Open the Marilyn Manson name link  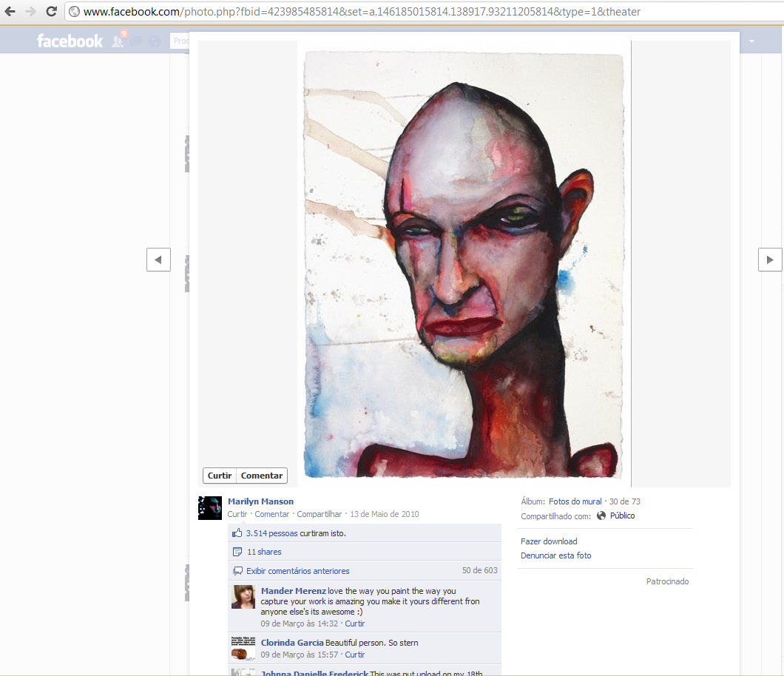pos(260,501)
